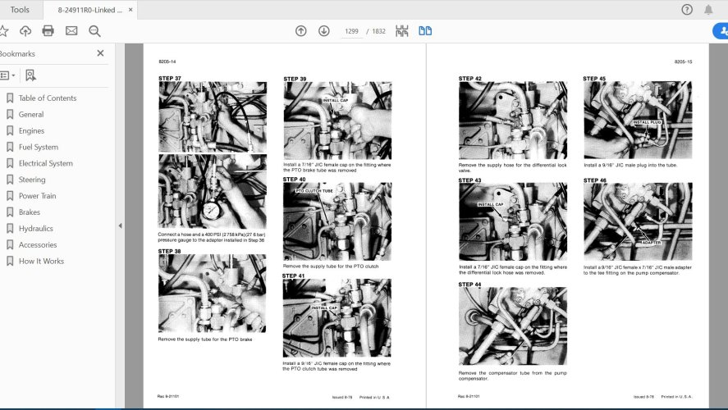728x410 pixels.
Task: Select the 8-24911R0-Linked document tab
Action: click(90, 10)
